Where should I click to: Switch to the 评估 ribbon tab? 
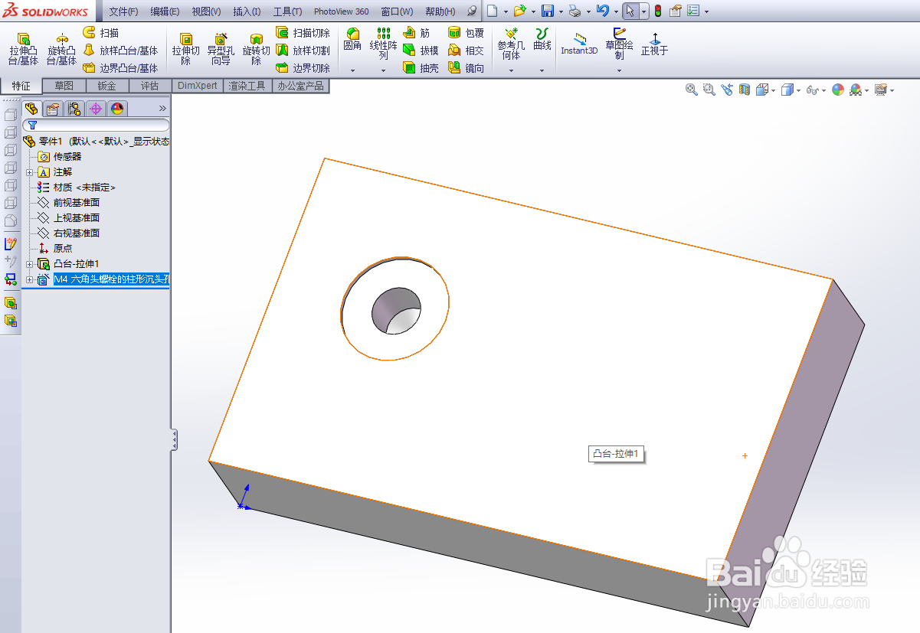[x=149, y=86]
